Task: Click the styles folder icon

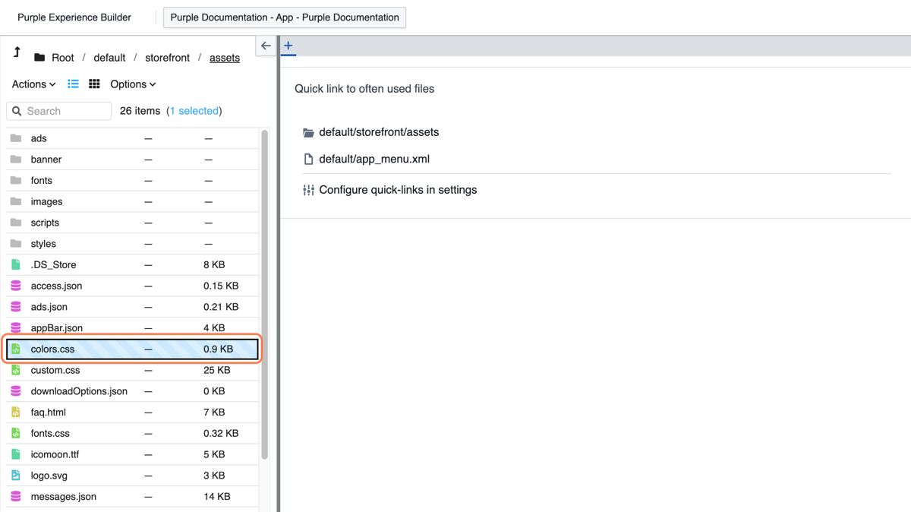Action: pyautogui.click(x=16, y=244)
